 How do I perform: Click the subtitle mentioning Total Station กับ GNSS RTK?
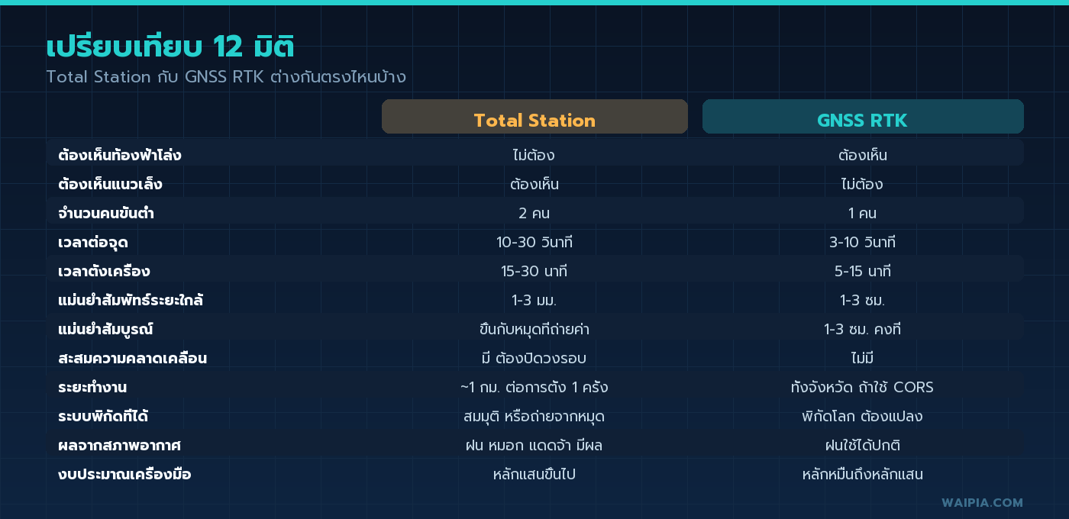226,77
